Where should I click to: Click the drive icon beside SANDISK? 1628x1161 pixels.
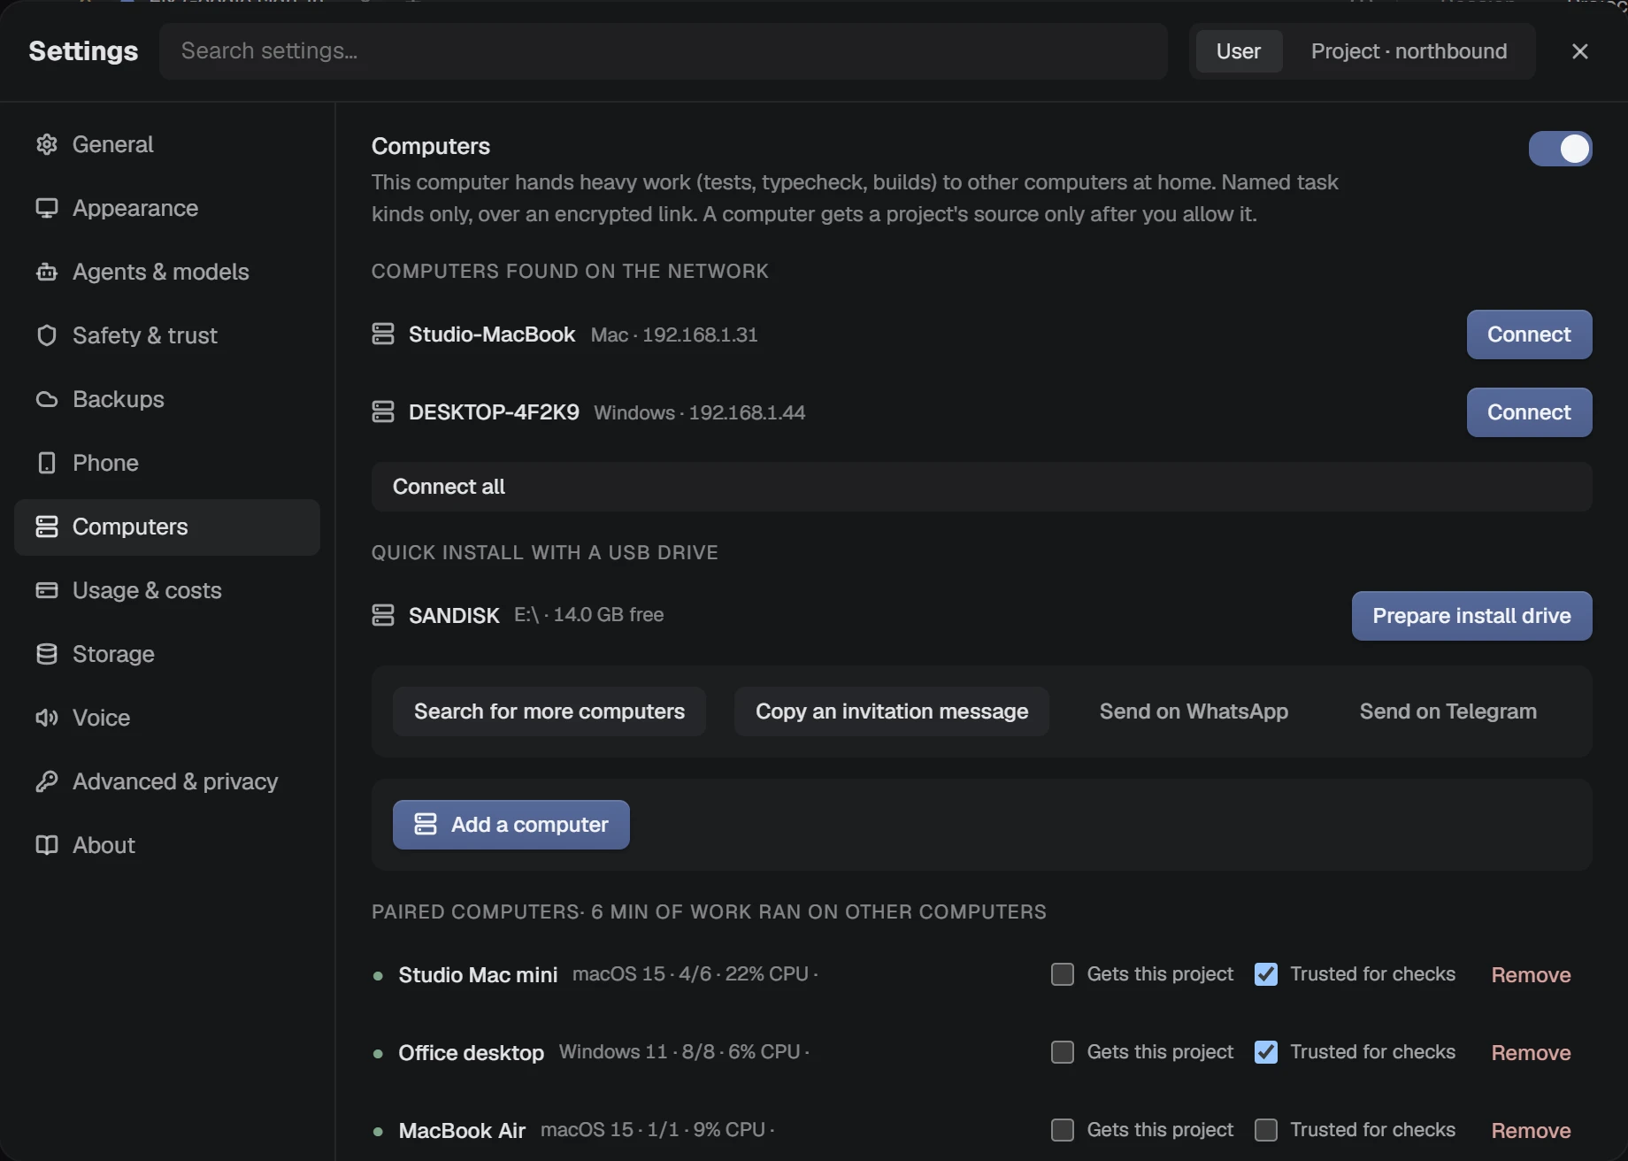[383, 615]
